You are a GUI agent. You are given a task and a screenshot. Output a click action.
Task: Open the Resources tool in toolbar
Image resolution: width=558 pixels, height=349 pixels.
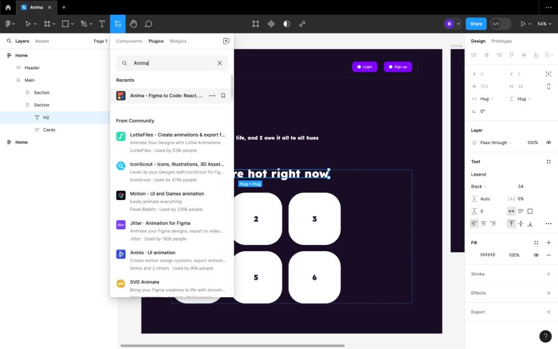[x=118, y=24]
